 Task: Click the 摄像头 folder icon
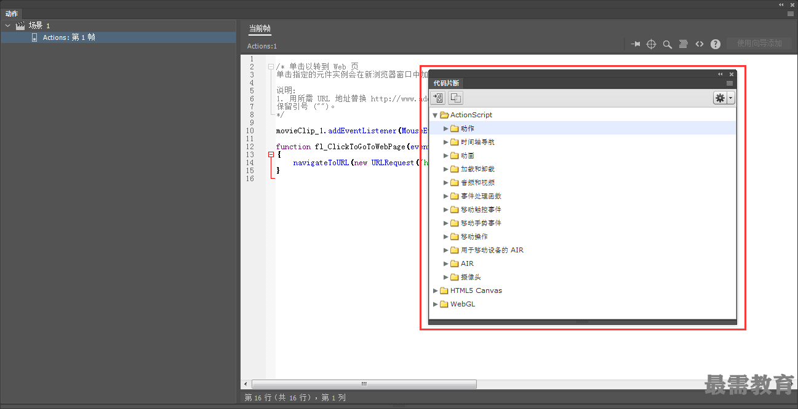pyautogui.click(x=455, y=277)
